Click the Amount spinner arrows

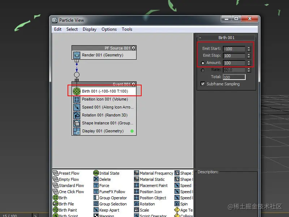pos(249,63)
